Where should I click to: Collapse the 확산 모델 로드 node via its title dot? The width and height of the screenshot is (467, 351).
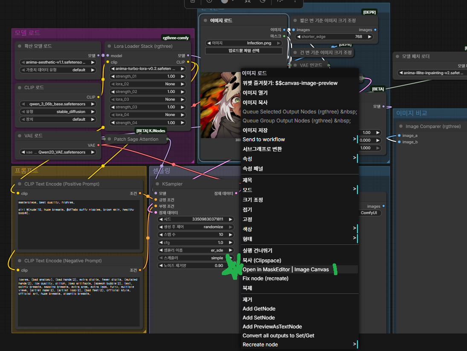click(x=20, y=46)
